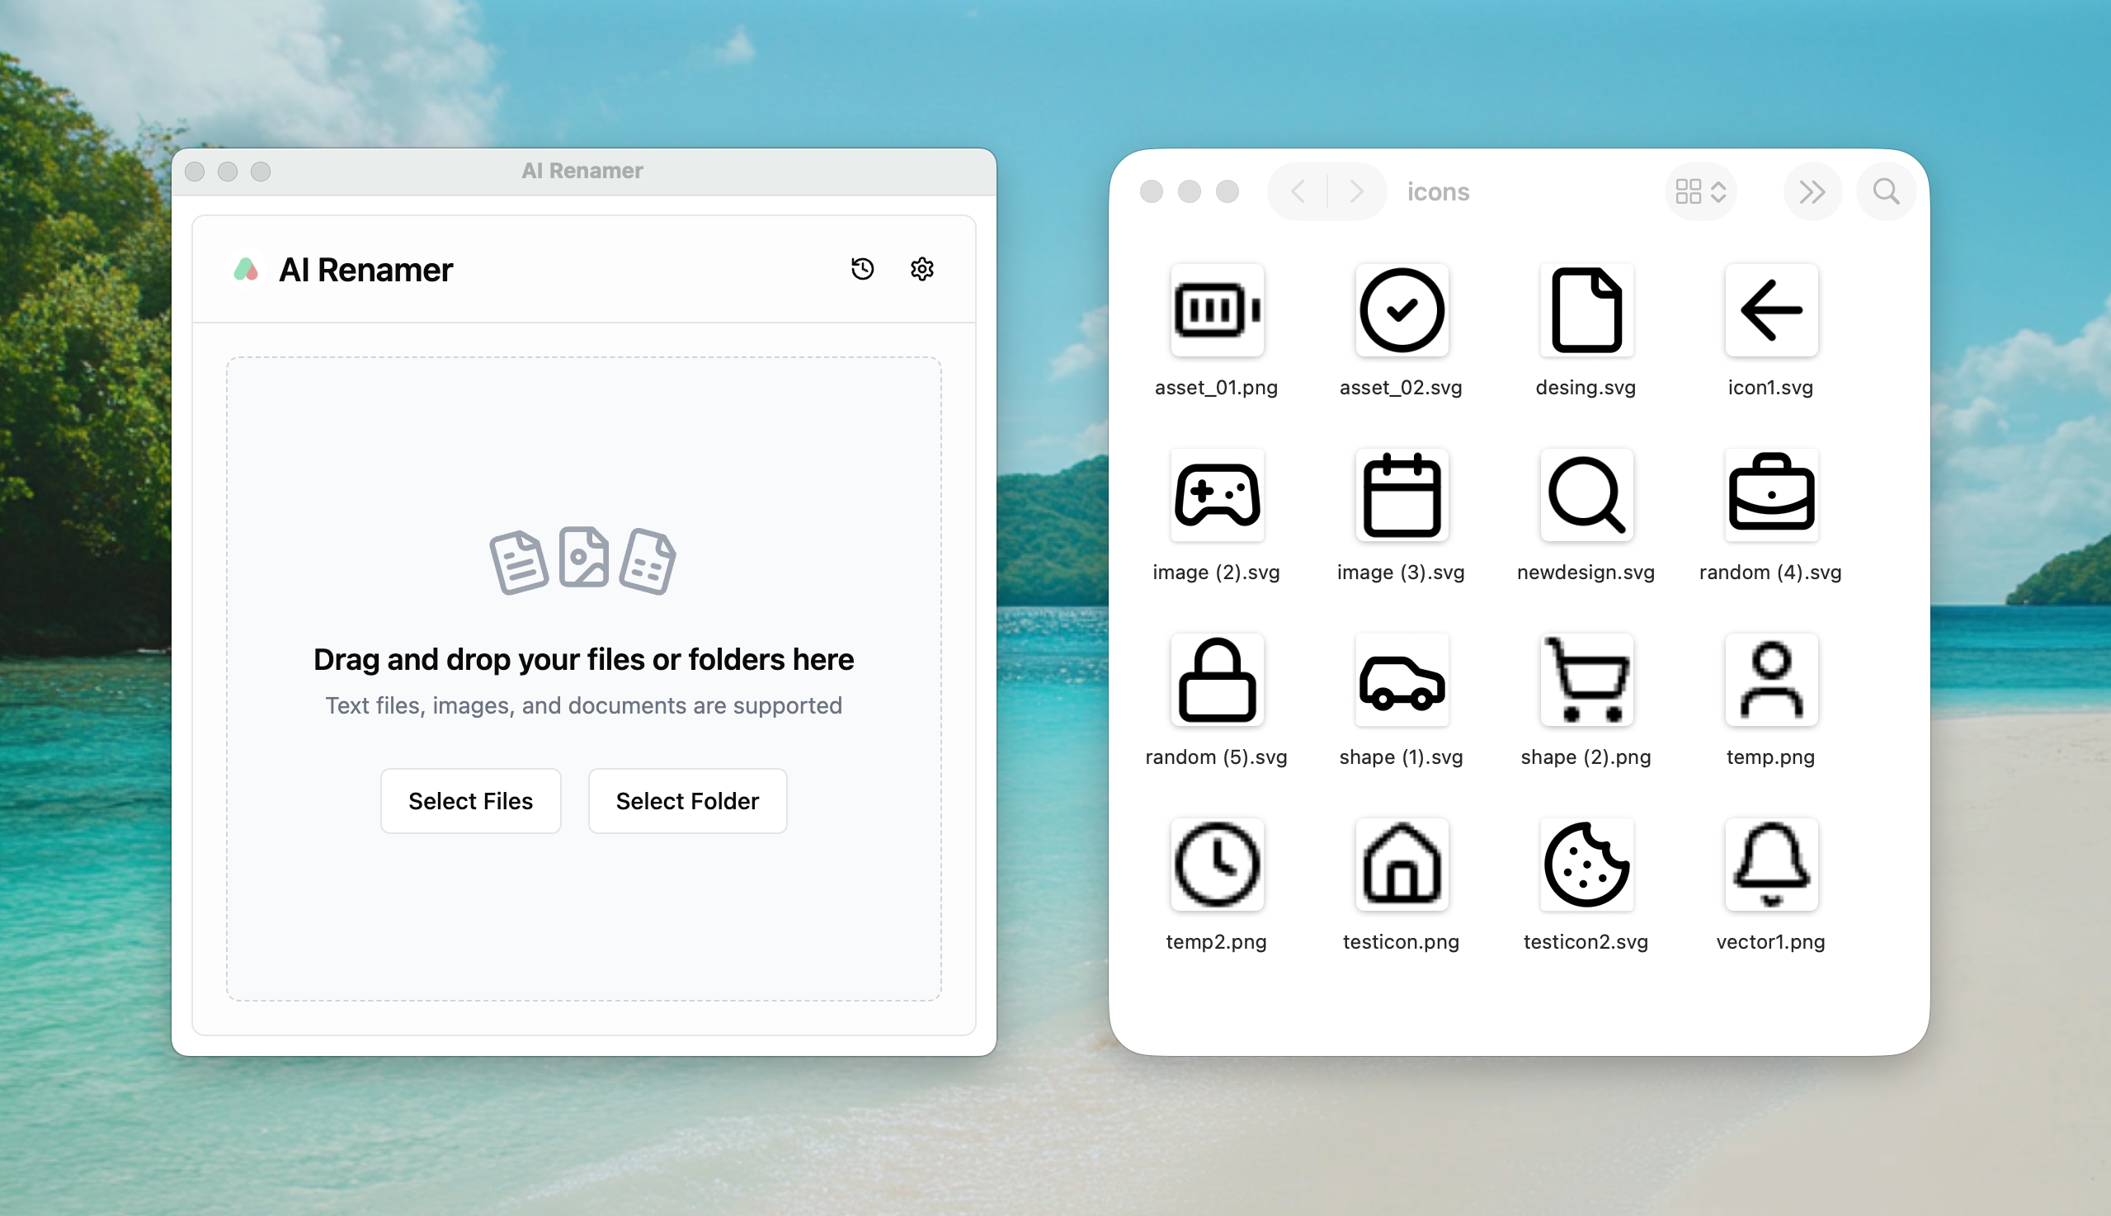The width and height of the screenshot is (2111, 1216).
Task: Click the AI Renamer app logo
Action: coord(244,269)
